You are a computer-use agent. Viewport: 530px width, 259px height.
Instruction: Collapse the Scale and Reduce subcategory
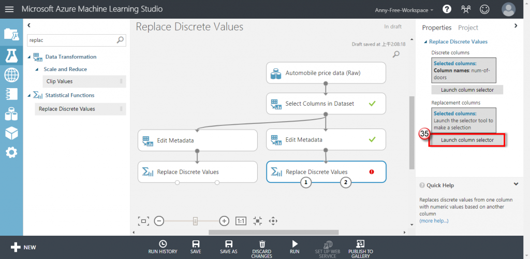[37, 69]
